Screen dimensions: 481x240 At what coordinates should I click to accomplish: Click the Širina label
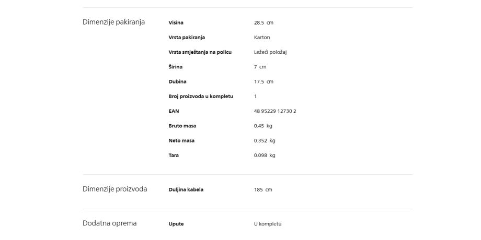tap(176, 67)
